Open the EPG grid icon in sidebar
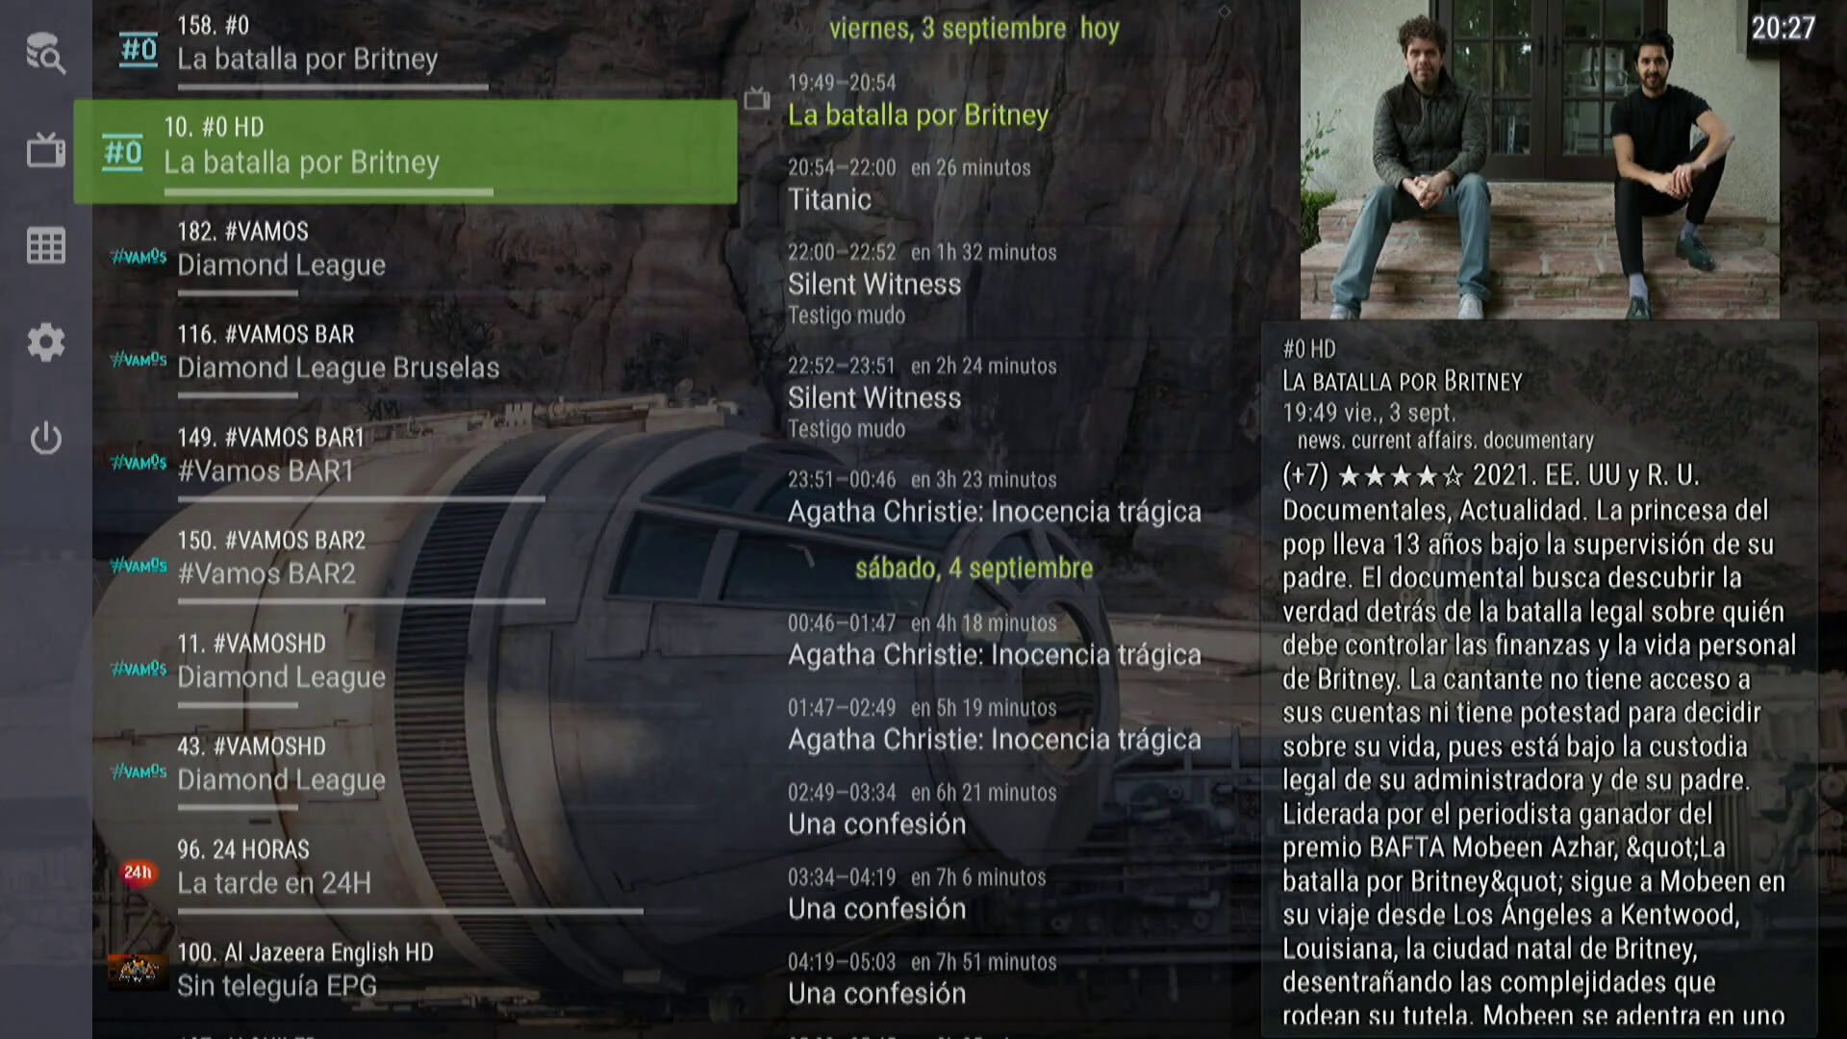 (x=45, y=246)
